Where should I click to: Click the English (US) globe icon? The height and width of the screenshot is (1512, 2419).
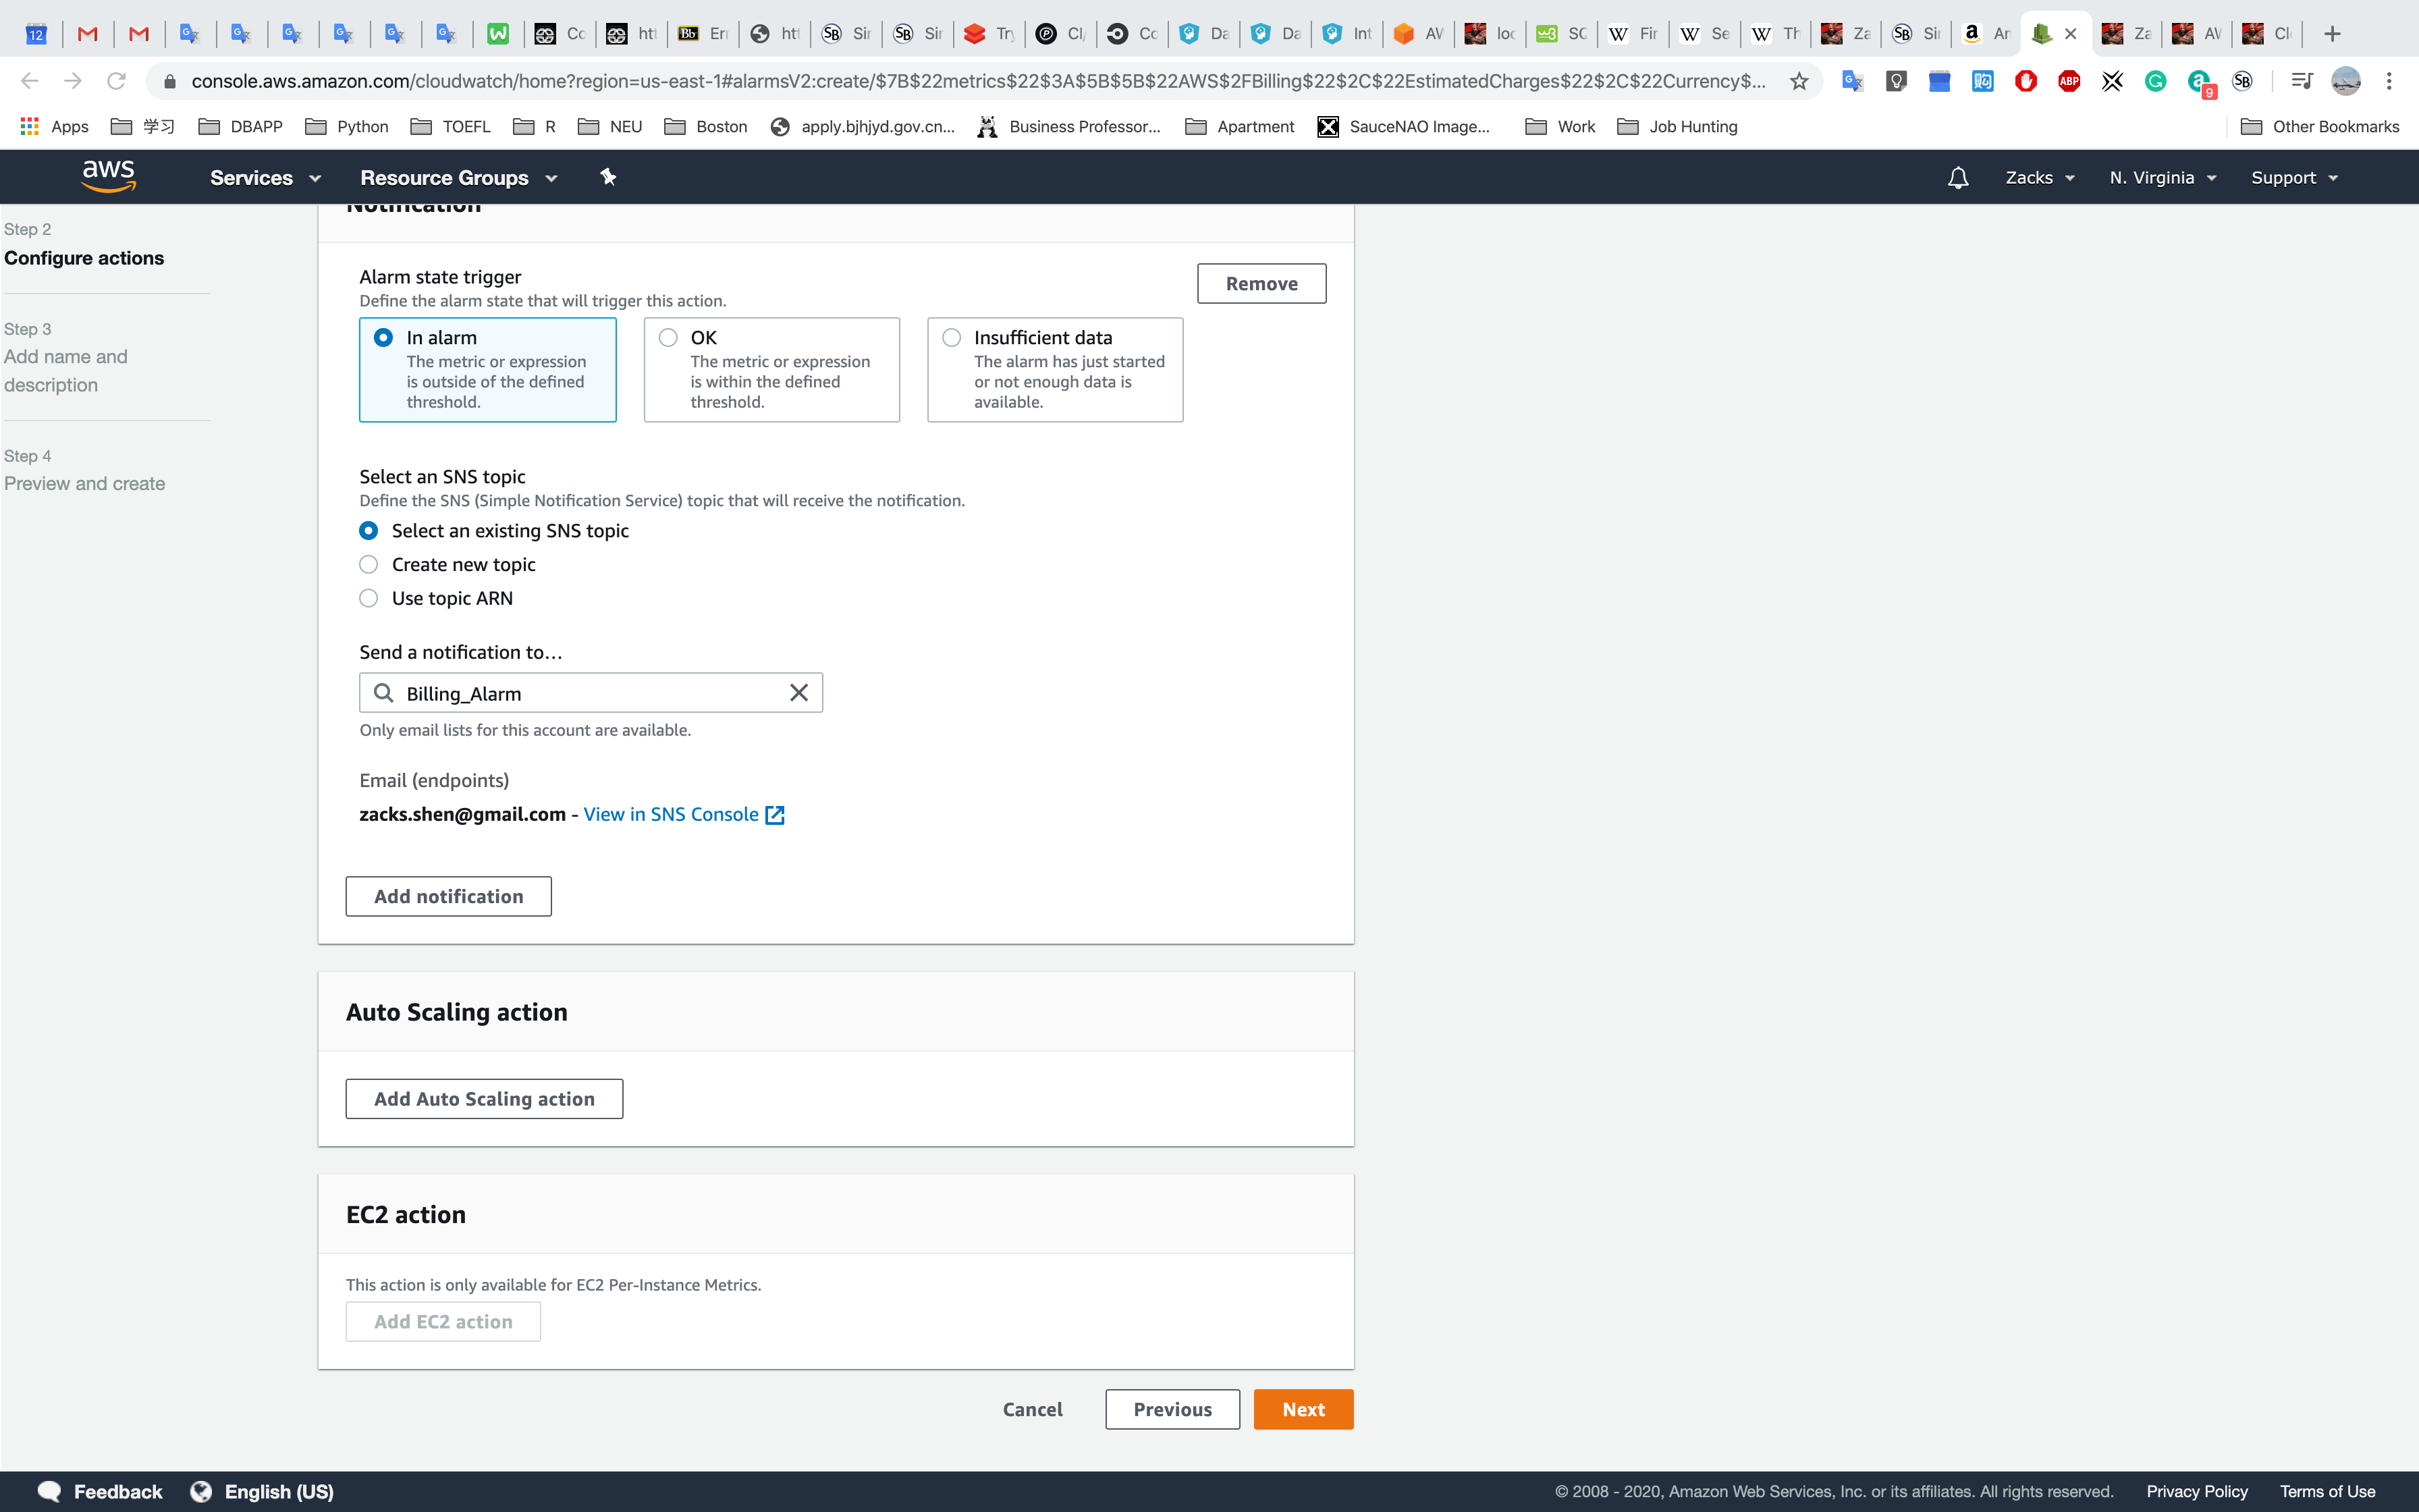coord(202,1491)
